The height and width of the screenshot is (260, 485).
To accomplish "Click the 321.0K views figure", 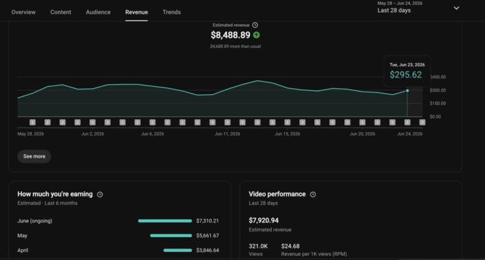I will click(x=258, y=246).
